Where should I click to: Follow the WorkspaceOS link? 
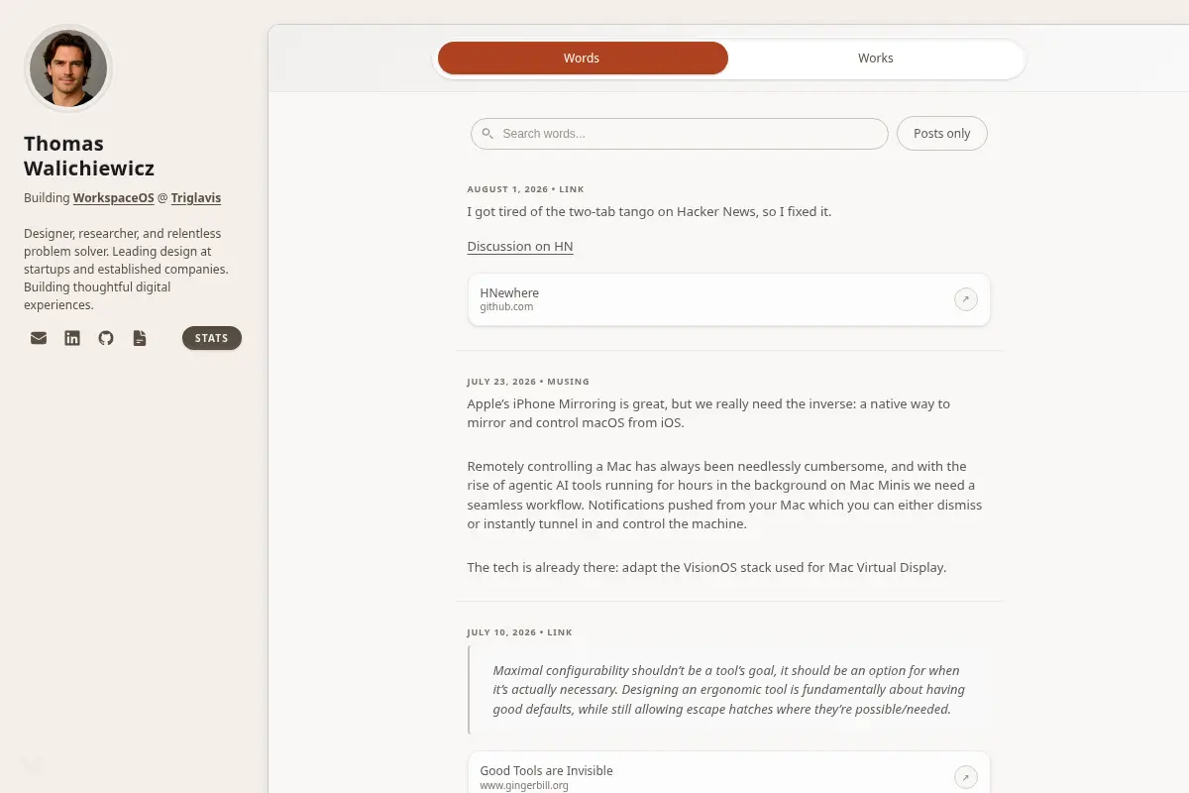click(114, 198)
